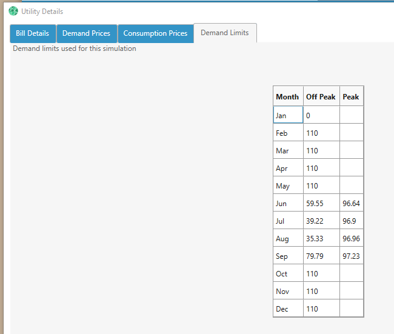
Task: Edit January Off Peak value 0
Action: 321,115
